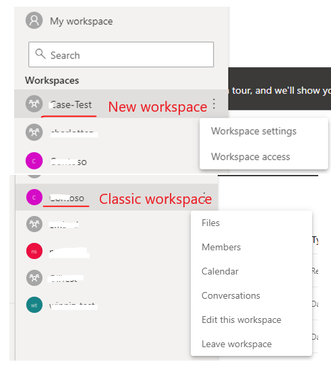The image size is (331, 366).
Task: Click the My workspace label
Action: point(82,22)
